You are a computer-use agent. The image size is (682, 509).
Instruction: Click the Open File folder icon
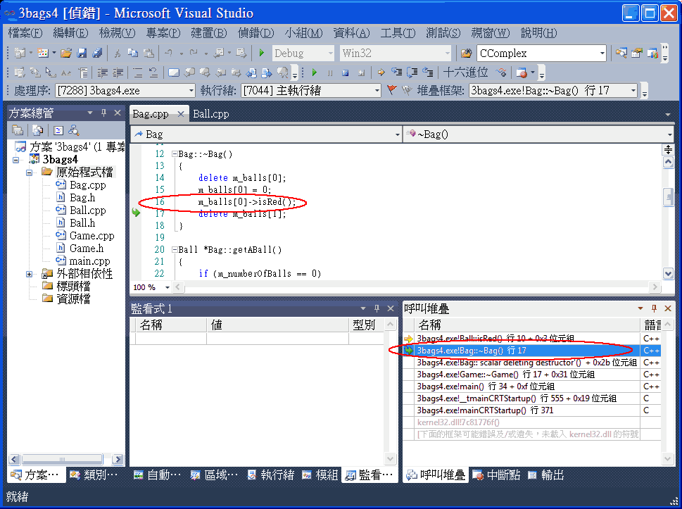pyautogui.click(x=66, y=53)
